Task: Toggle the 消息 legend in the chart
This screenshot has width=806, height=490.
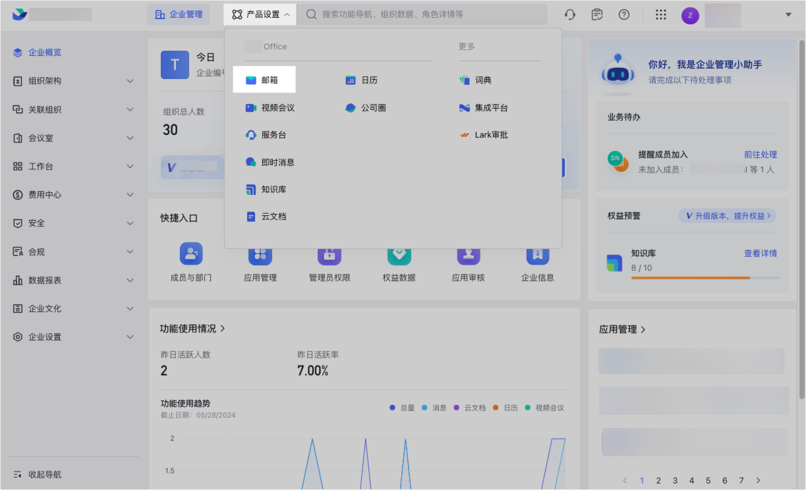Action: [x=434, y=408]
